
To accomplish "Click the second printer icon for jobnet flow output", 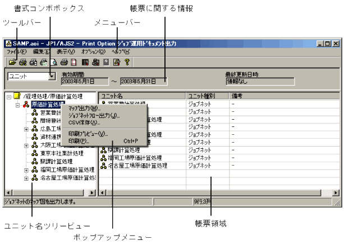I will coord(33,62).
